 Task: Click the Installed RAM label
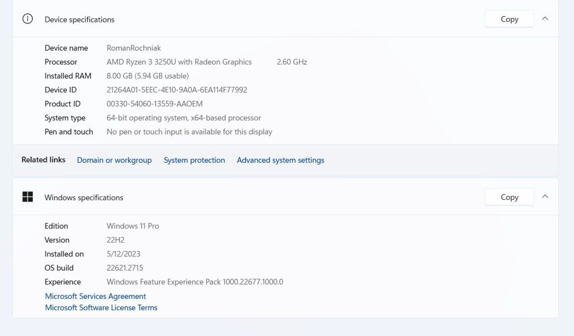68,76
